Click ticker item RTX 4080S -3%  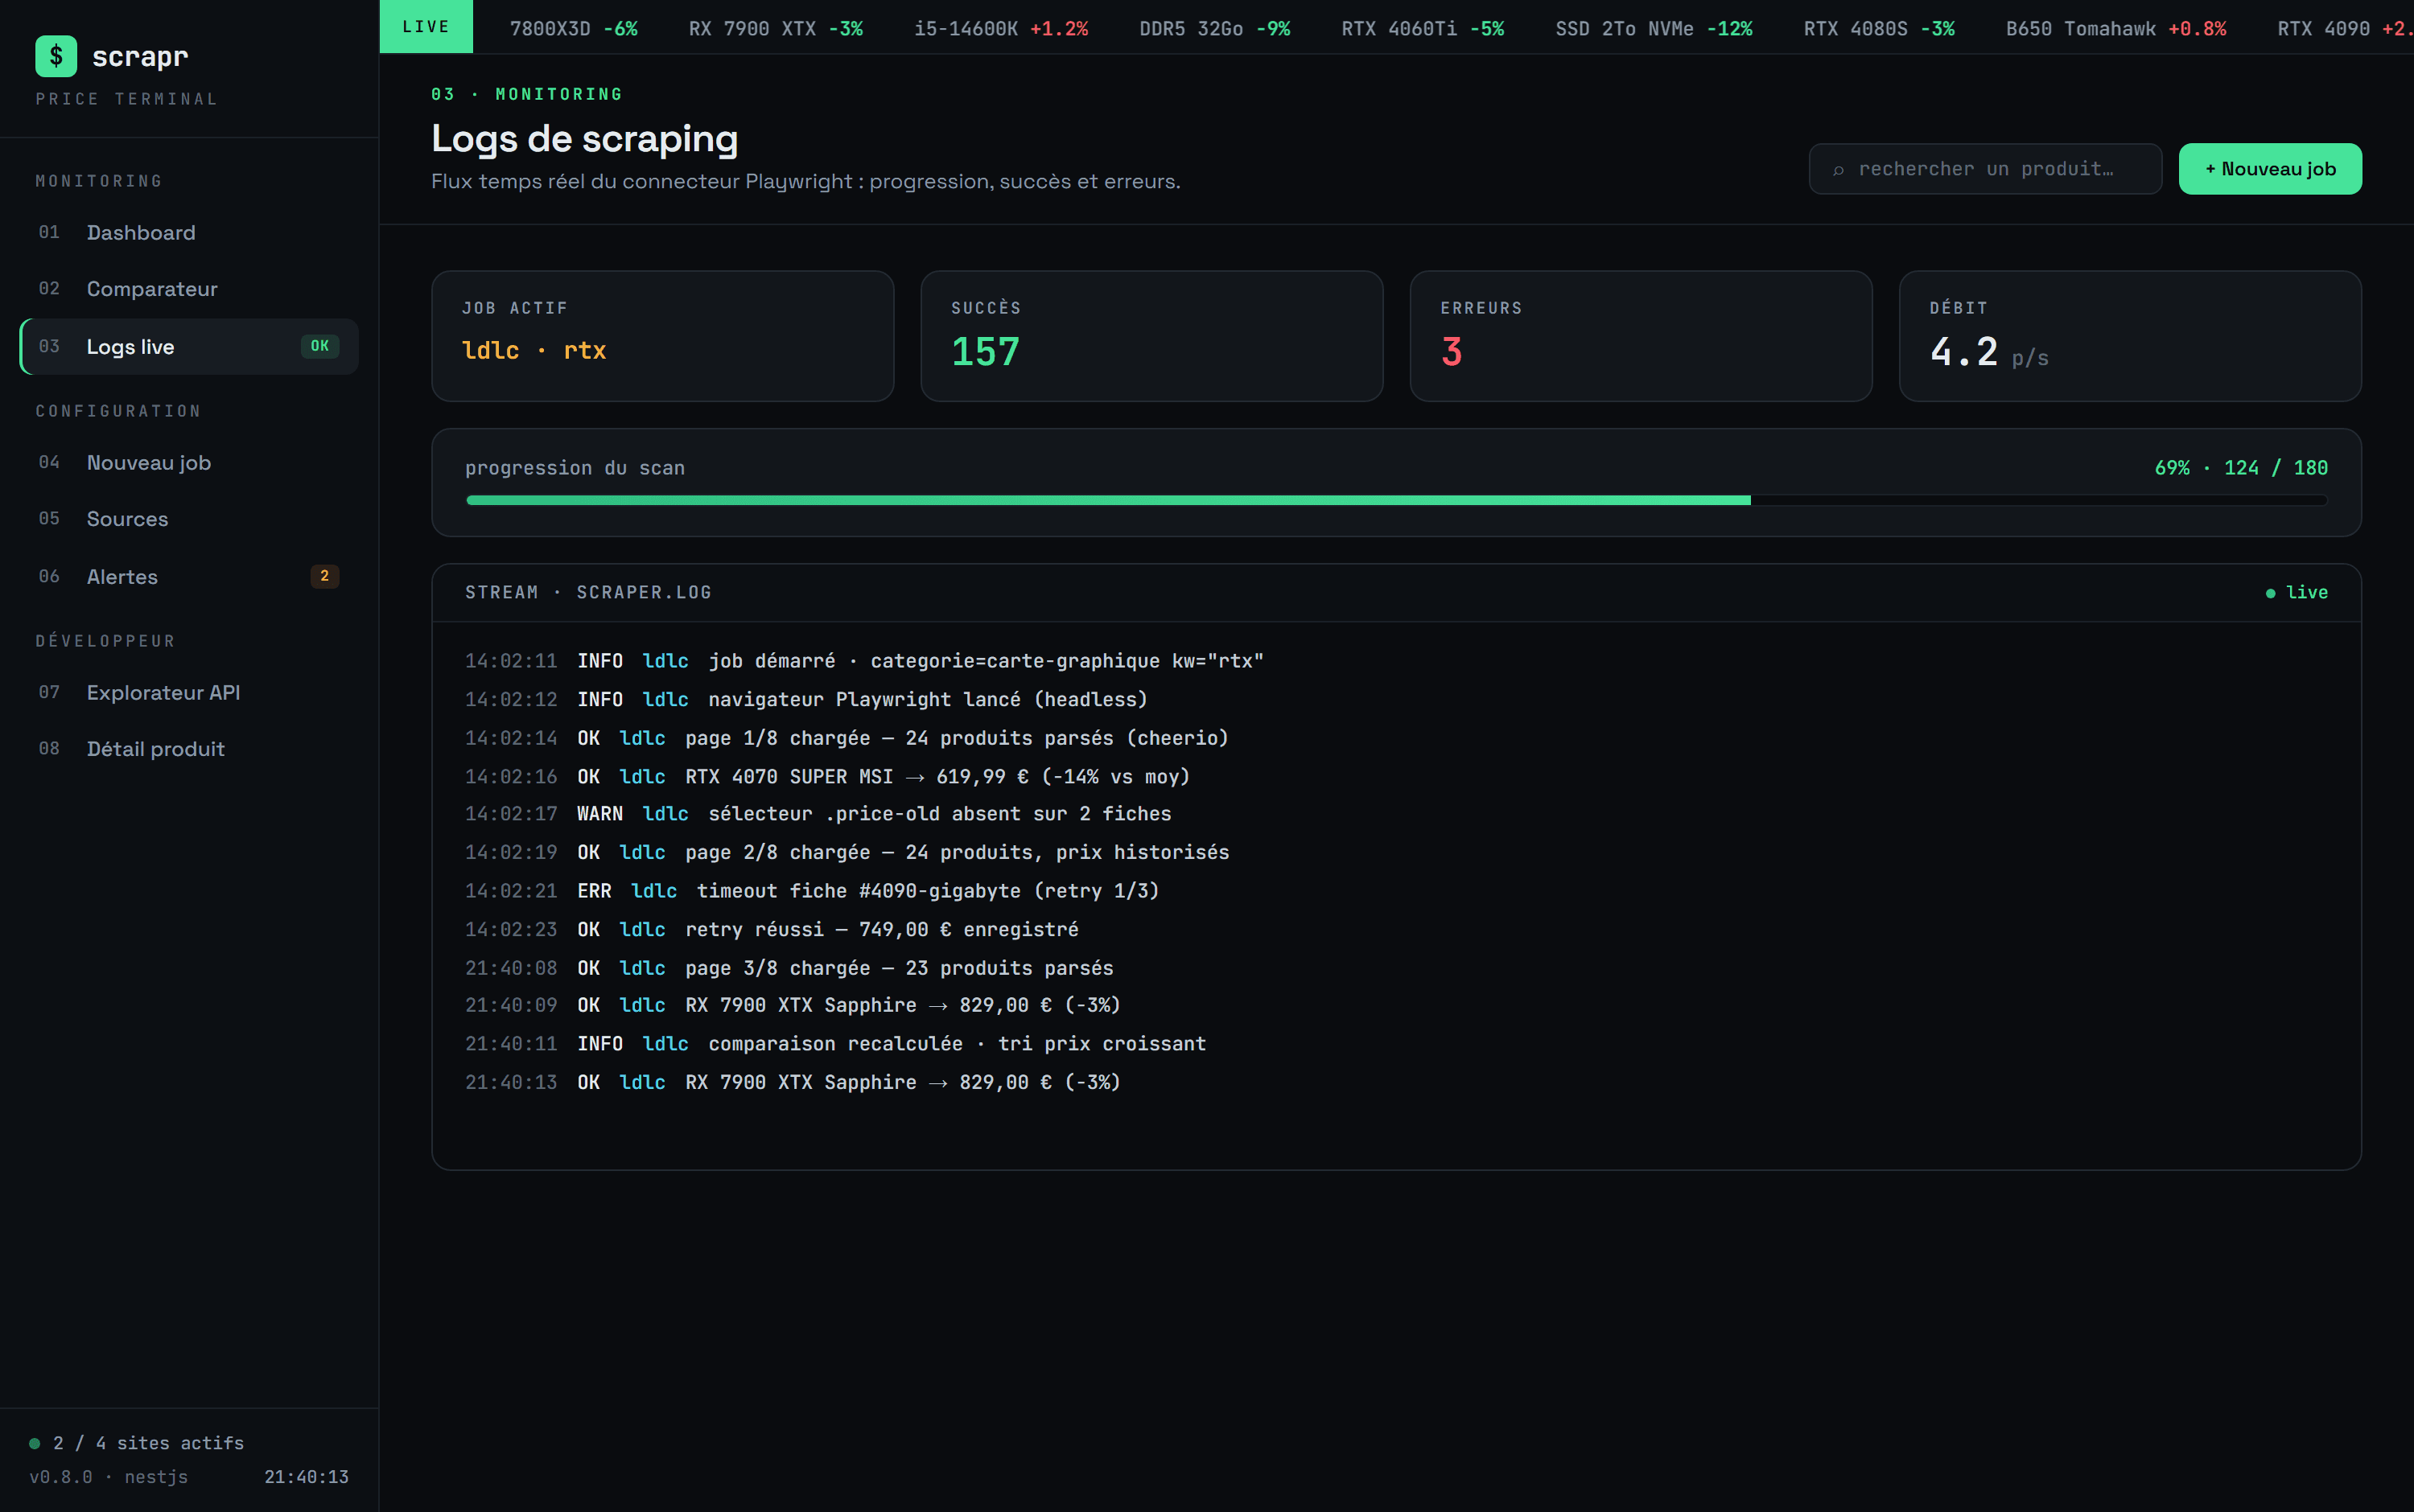pos(1879,29)
